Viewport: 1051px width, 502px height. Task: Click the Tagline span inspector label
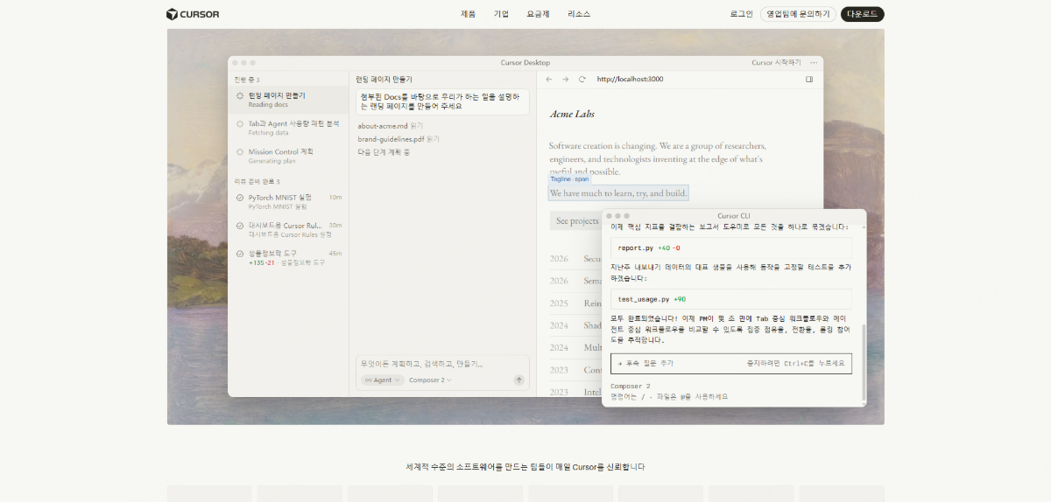pos(569,179)
